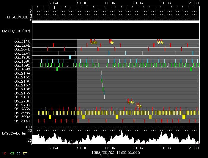
Task: Click the 1998/05/03 16:00:00.000 timestamp
Action: [x=116, y=152]
